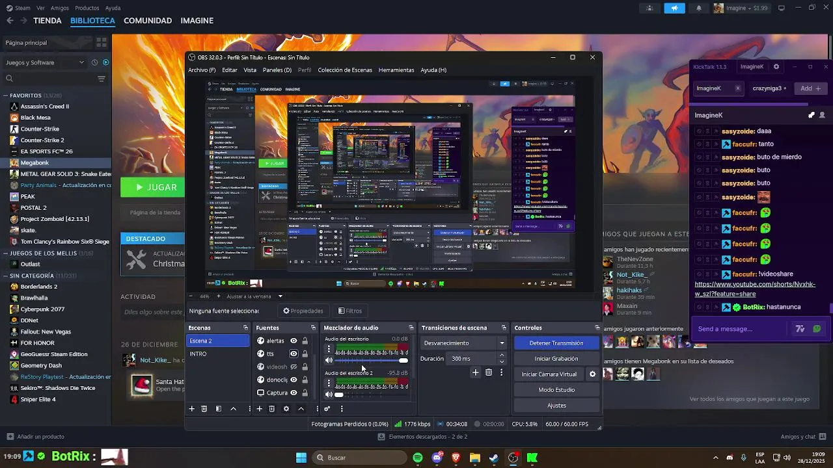Open Steam notifications bell
Screen dimensions: 833x468
click(699, 8)
